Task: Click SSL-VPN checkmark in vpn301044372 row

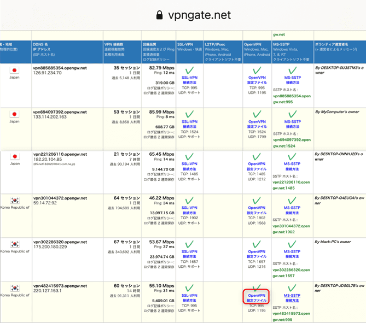Action: pos(189,201)
